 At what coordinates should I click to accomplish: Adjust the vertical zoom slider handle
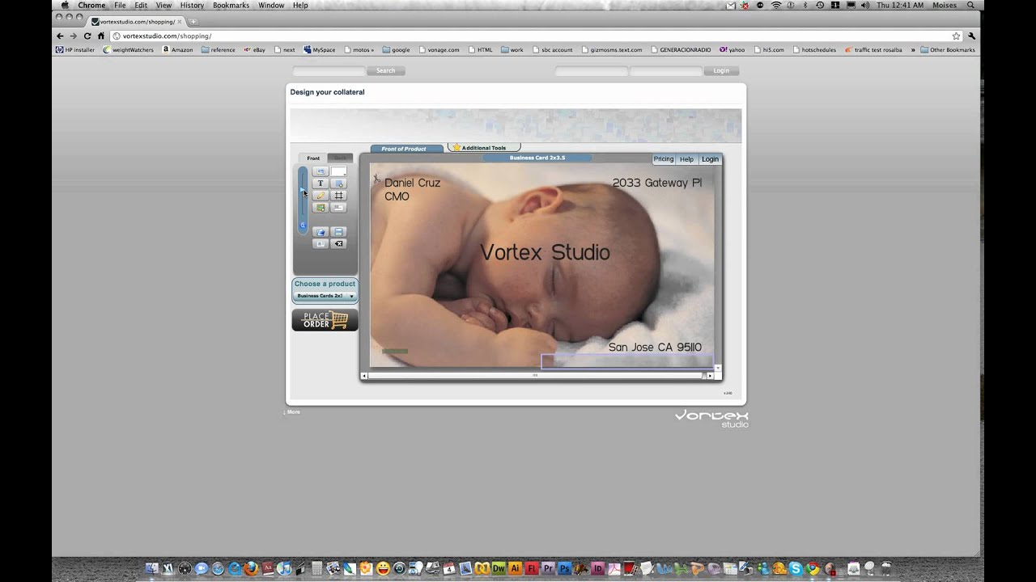pos(303,192)
